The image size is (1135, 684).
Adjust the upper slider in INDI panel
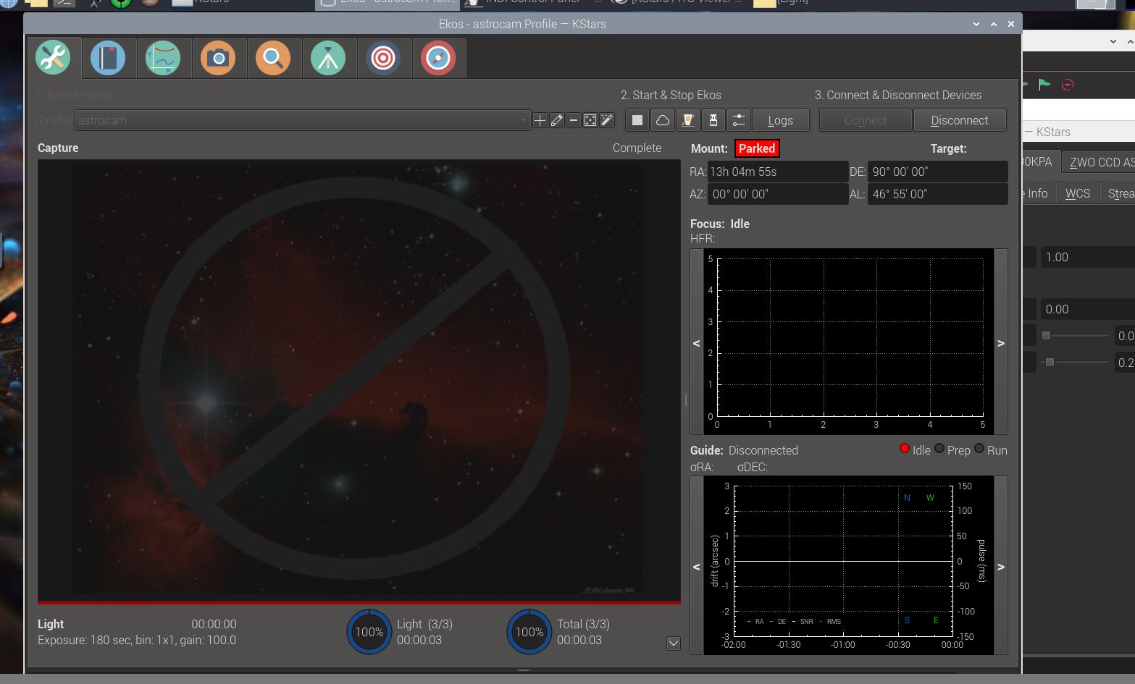point(1075,335)
